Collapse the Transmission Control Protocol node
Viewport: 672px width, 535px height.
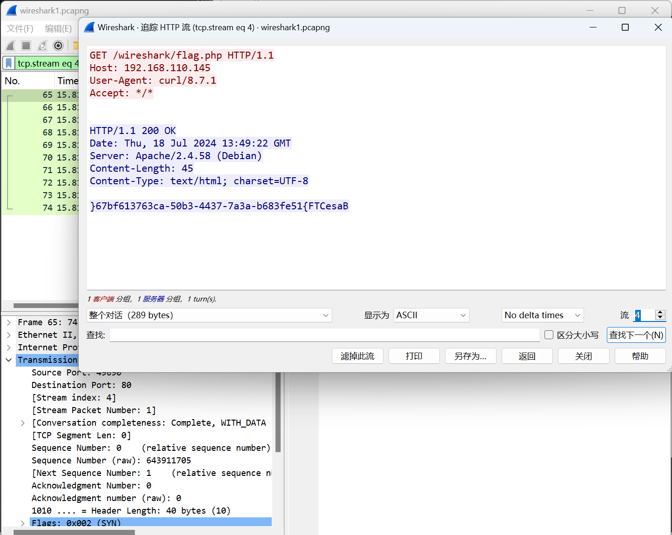click(8, 360)
